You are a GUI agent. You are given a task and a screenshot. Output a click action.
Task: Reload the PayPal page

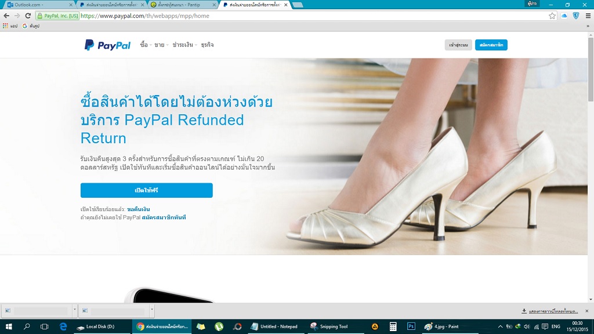coord(28,16)
